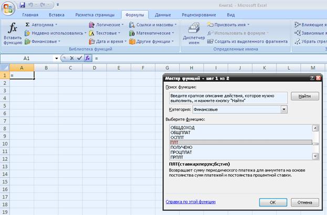Switch to the Вставка tab

point(57,15)
